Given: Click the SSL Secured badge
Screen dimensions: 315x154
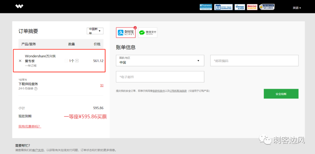Looking at the screenshot, I should (x=267, y=7).
